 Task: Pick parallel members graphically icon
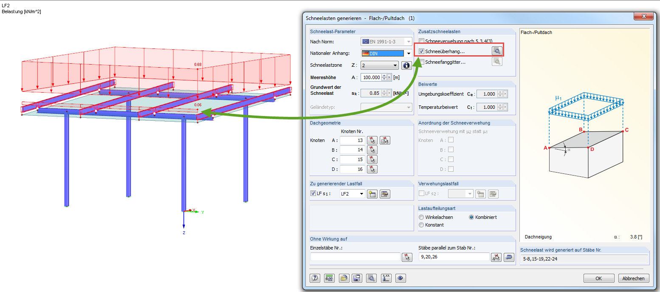(x=496, y=257)
